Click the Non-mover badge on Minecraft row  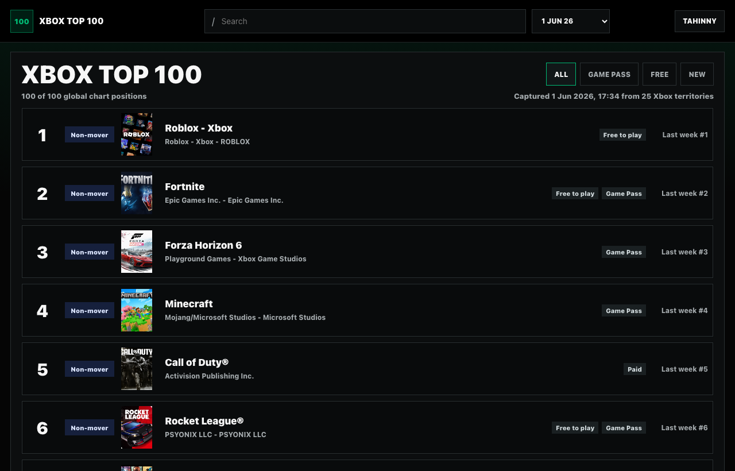(x=90, y=310)
